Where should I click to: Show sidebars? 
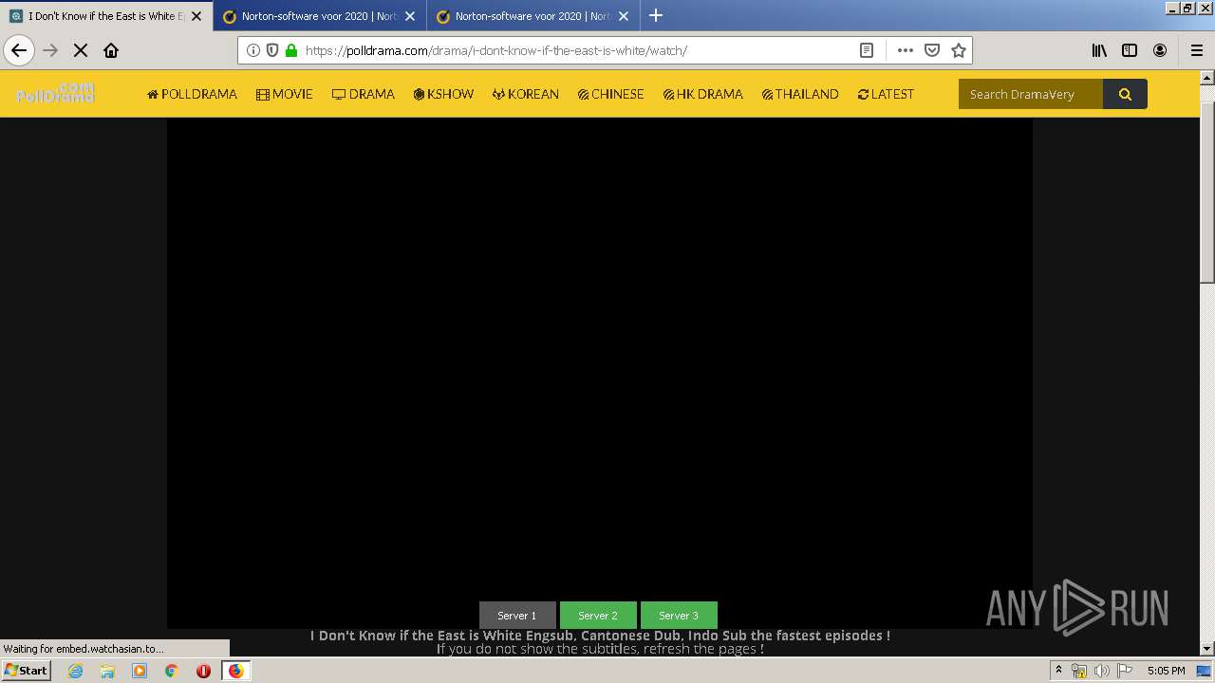click(x=1130, y=50)
